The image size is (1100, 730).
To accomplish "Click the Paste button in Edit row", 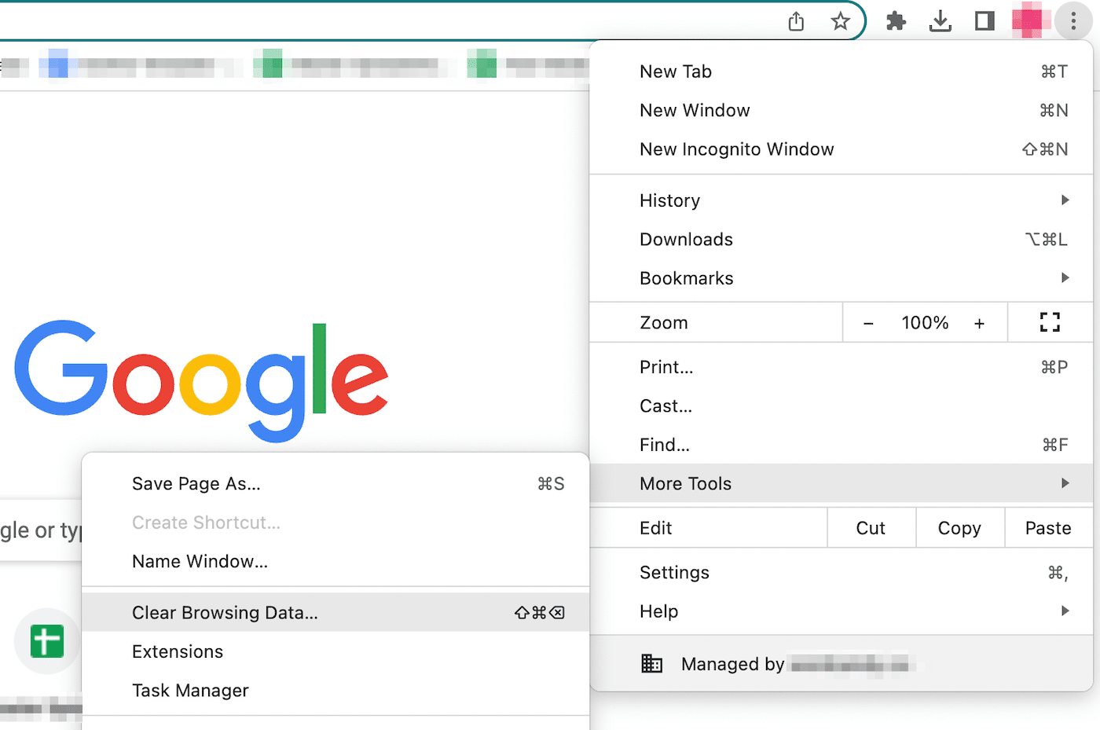I will click(x=1049, y=527).
